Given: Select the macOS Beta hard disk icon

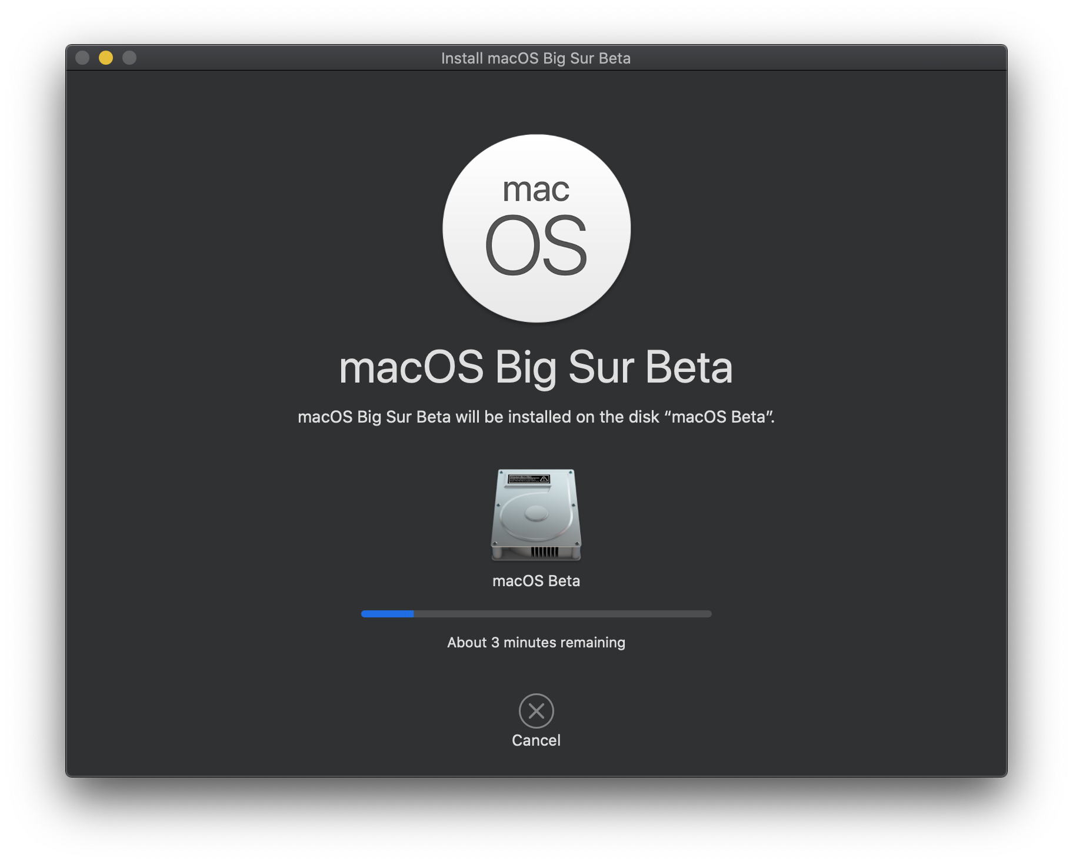Looking at the screenshot, I should [x=536, y=514].
